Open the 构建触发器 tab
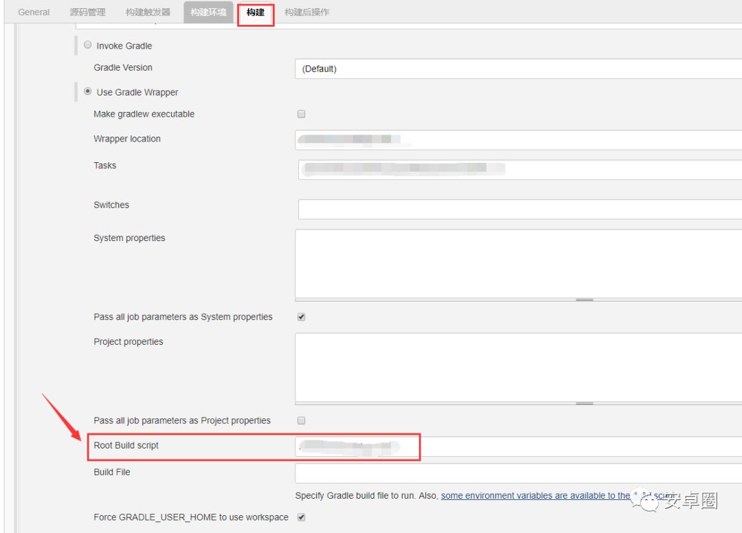The image size is (742, 533). pyautogui.click(x=148, y=12)
